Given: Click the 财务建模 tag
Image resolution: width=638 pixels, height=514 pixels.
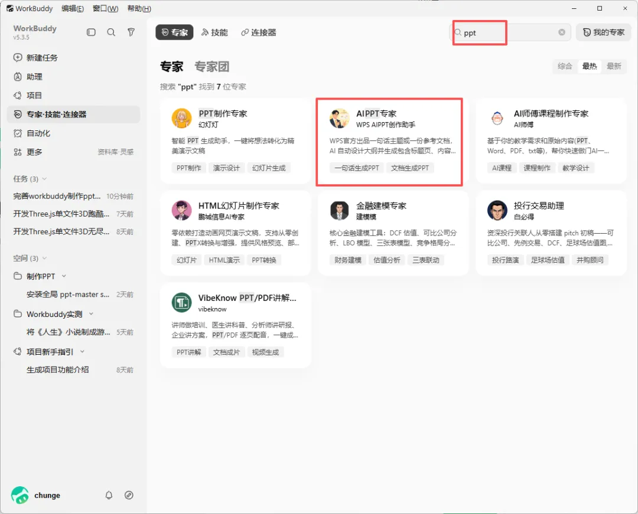Looking at the screenshot, I should click(x=348, y=260).
